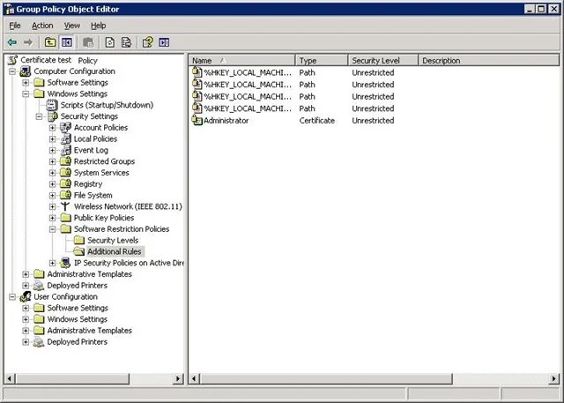The image size is (564, 403).
Task: Click the Security Settings shield icon
Action: 53,116
